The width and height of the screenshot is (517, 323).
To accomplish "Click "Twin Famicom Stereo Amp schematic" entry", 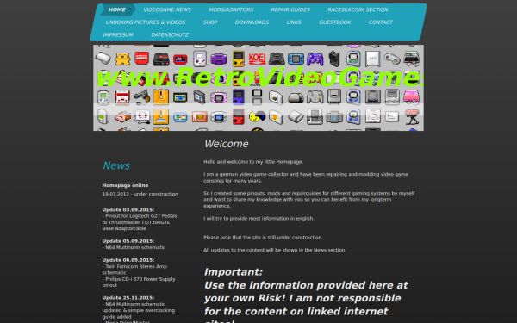I will [135, 270].
